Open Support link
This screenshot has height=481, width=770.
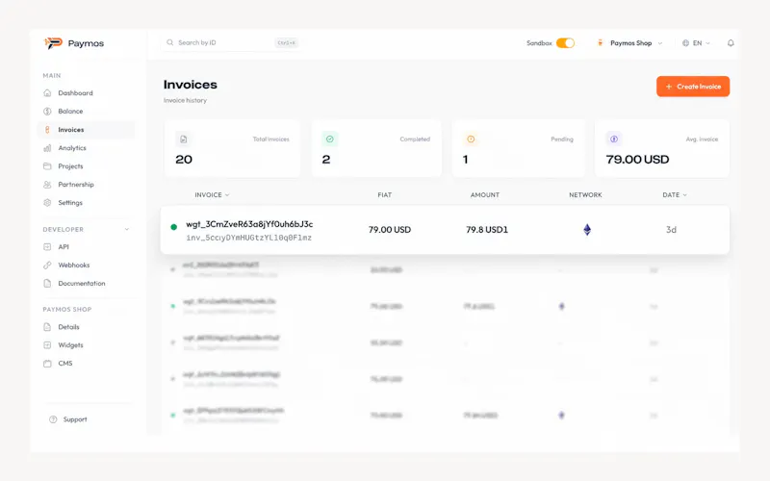(75, 419)
